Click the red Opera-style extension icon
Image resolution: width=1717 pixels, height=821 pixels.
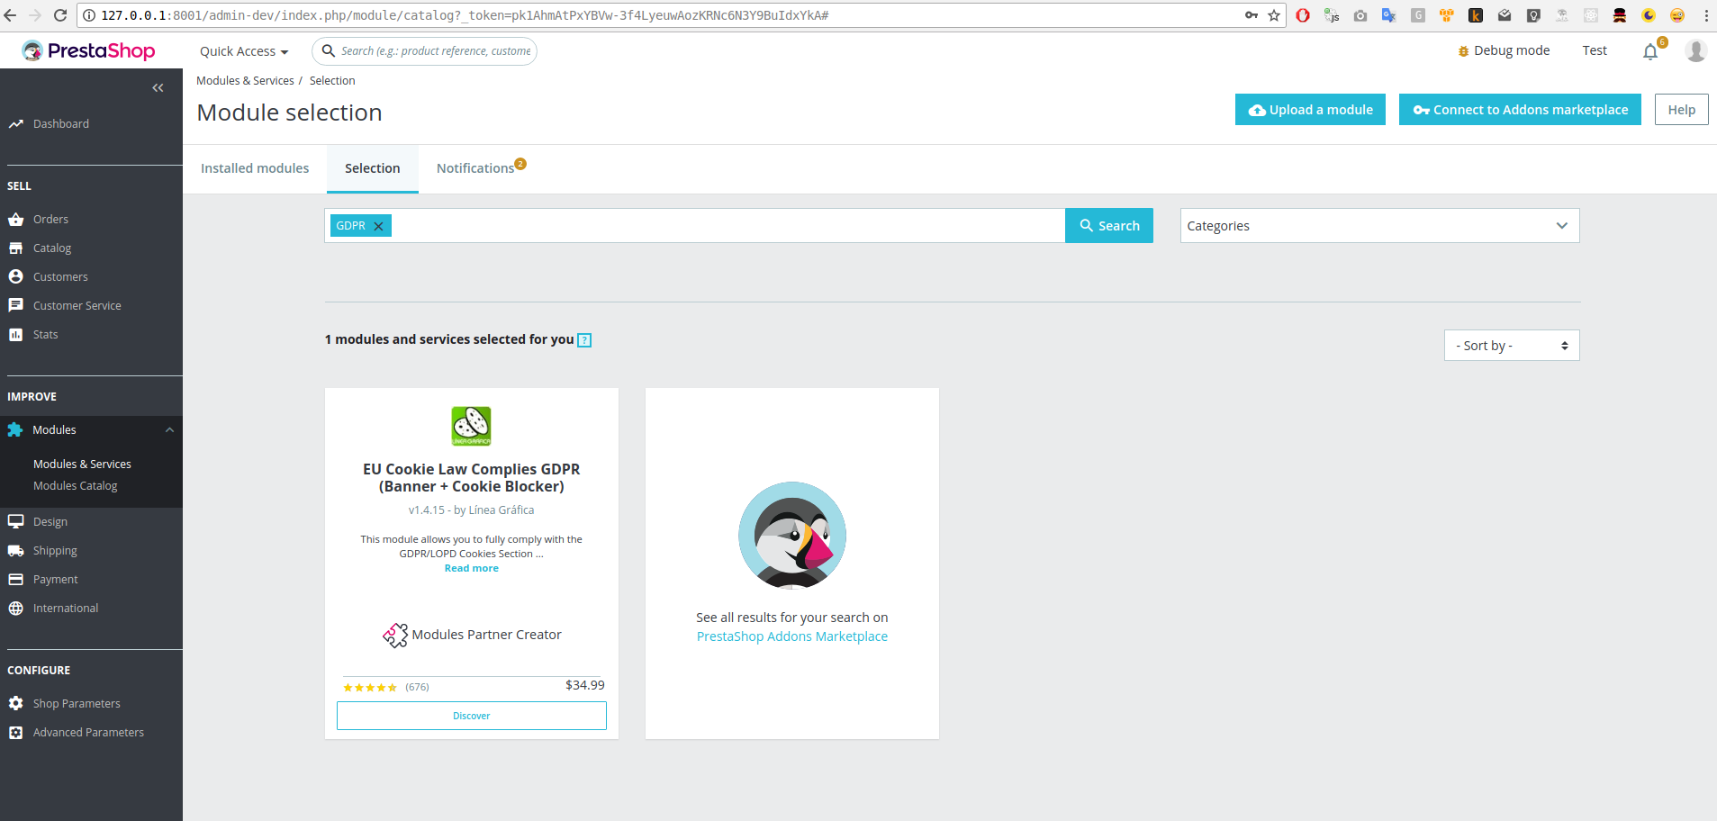[1303, 15]
